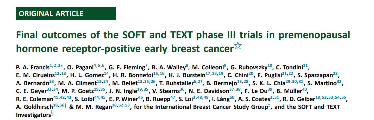Open affiliation 40 after B. Müller
This screenshot has height=120, width=374.
[x=305, y=90]
